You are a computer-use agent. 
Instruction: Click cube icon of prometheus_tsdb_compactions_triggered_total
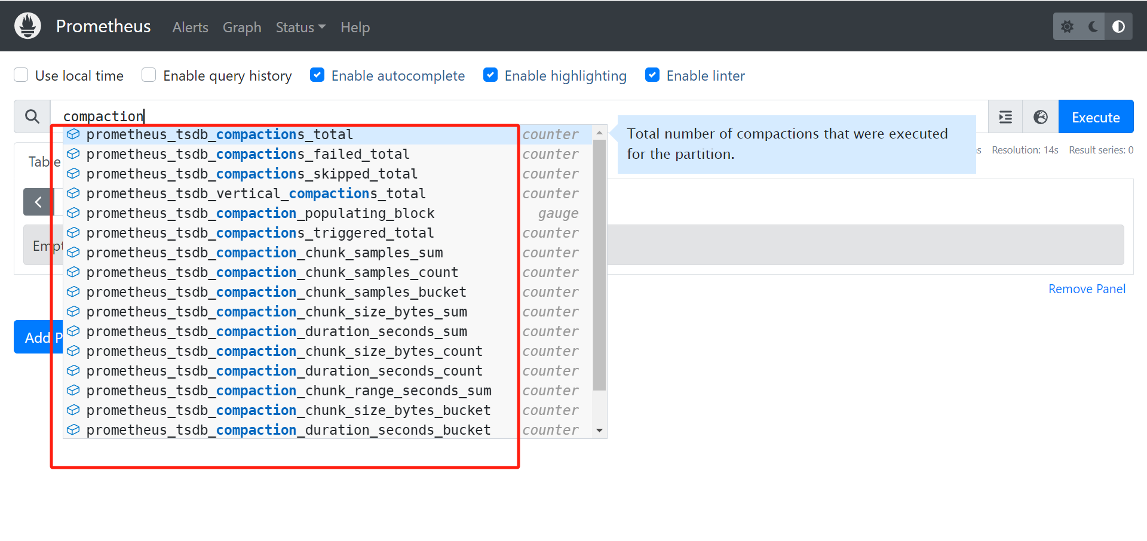(x=73, y=233)
